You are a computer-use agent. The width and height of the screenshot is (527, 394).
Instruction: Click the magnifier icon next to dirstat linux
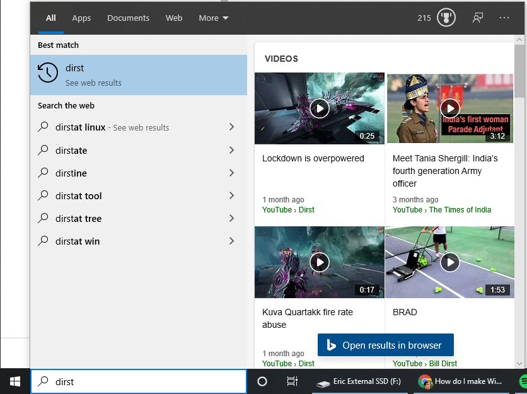pyautogui.click(x=43, y=127)
